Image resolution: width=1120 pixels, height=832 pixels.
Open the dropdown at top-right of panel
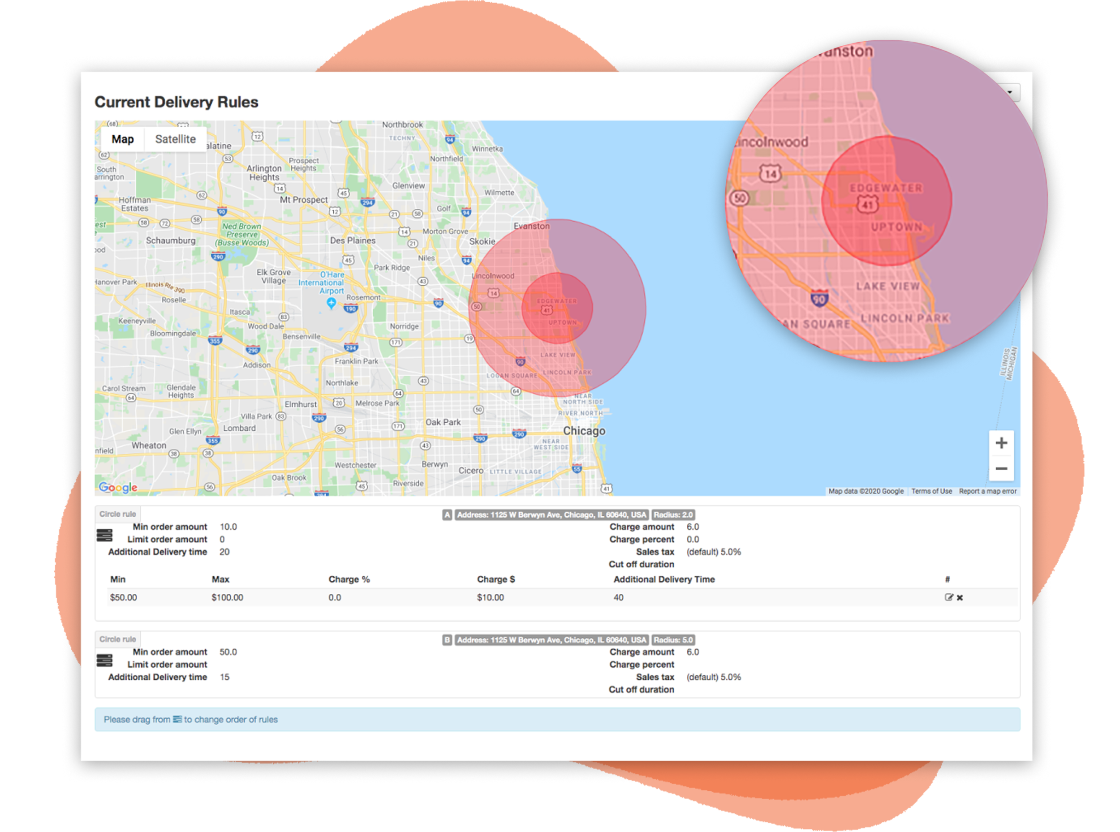pyautogui.click(x=1011, y=92)
